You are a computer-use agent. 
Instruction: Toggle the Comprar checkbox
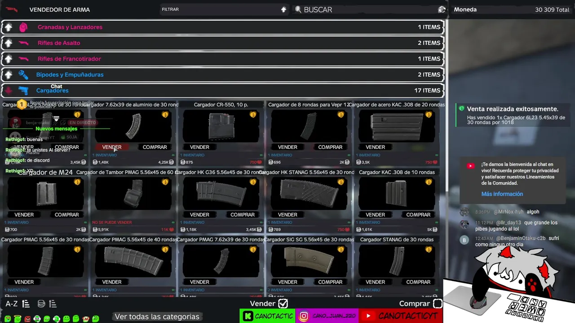click(438, 304)
